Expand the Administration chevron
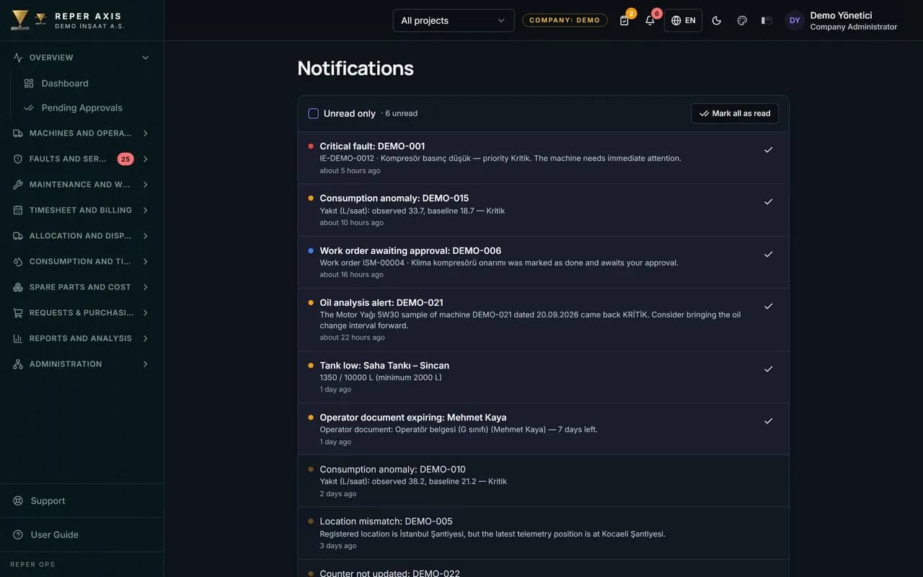The height and width of the screenshot is (577, 923). point(146,364)
